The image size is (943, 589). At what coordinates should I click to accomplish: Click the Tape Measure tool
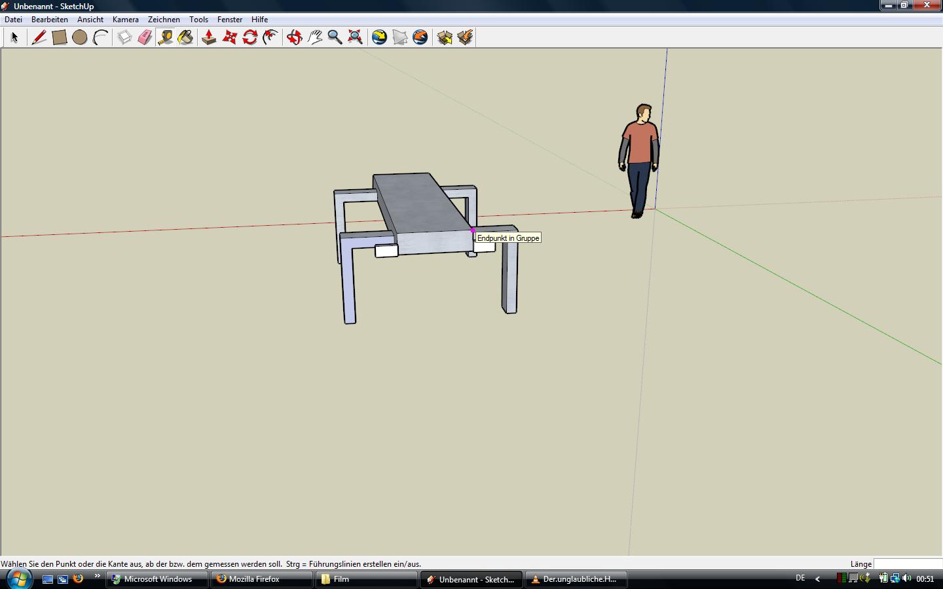coord(165,37)
